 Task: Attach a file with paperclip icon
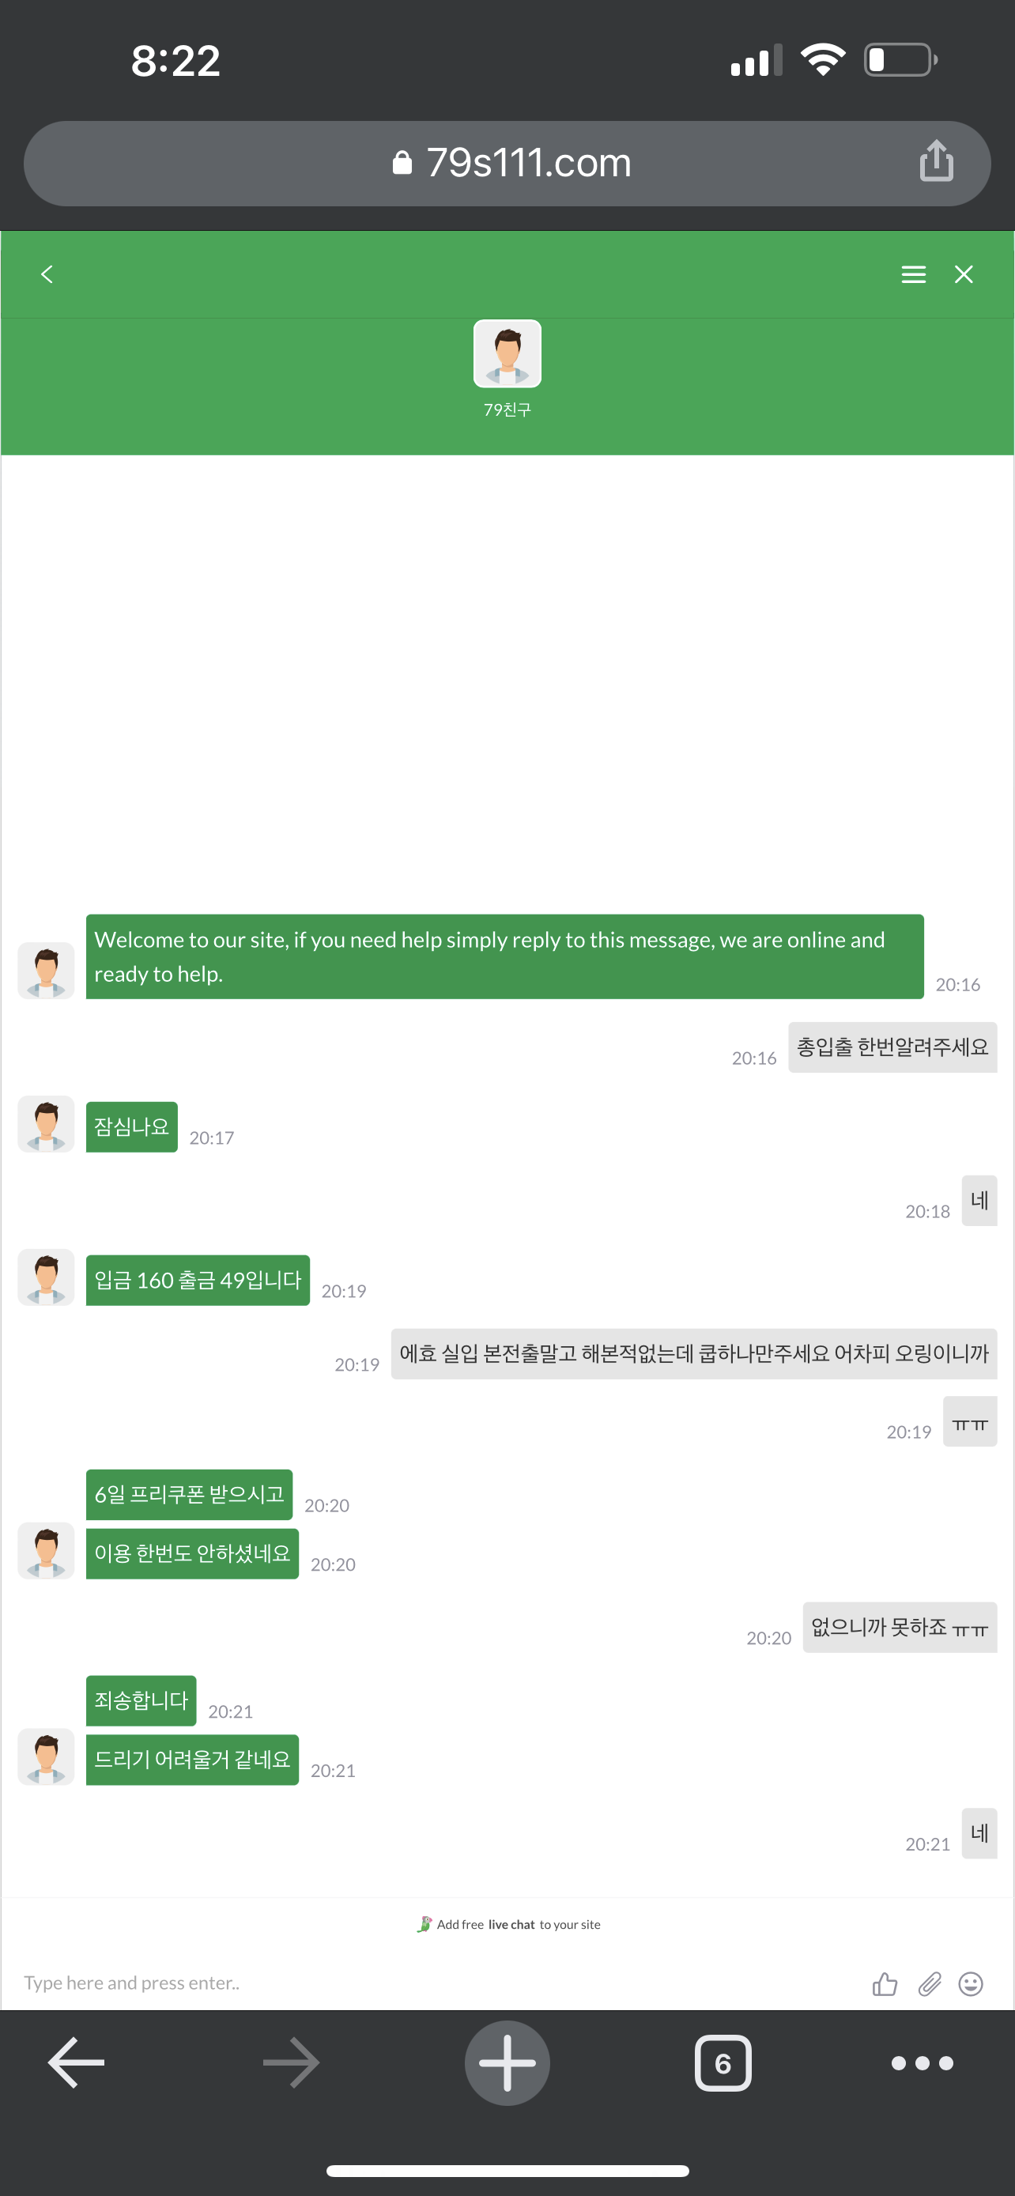(929, 1983)
